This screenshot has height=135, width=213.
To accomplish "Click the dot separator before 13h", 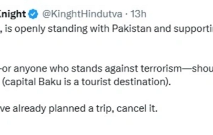I will click(x=126, y=14).
